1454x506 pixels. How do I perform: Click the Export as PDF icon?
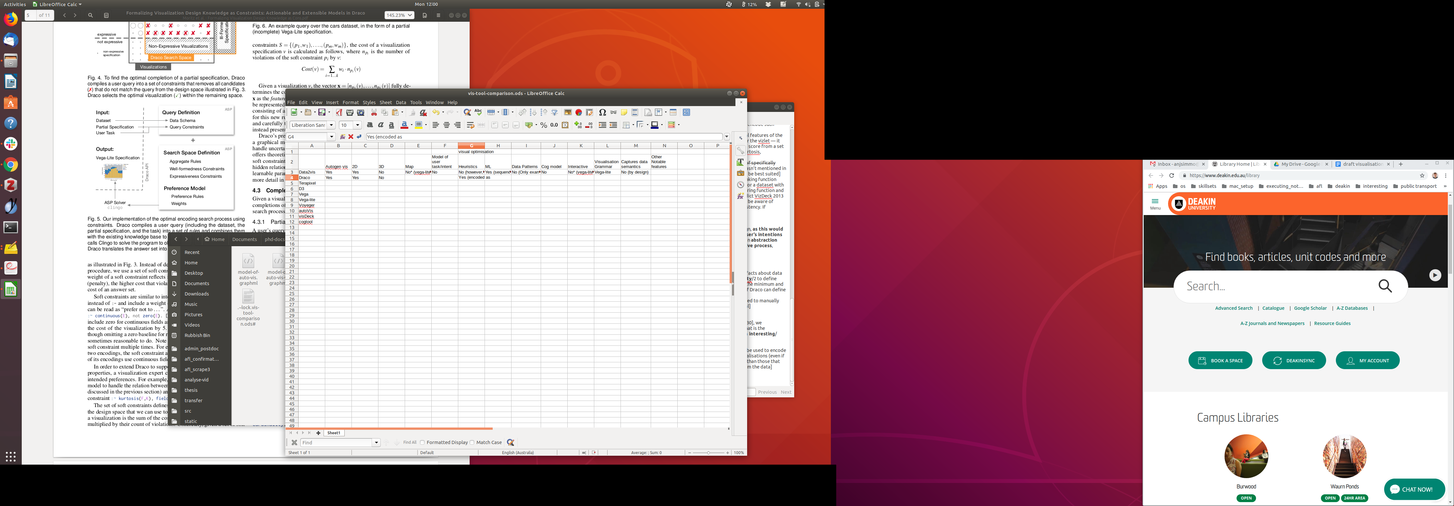click(x=339, y=112)
